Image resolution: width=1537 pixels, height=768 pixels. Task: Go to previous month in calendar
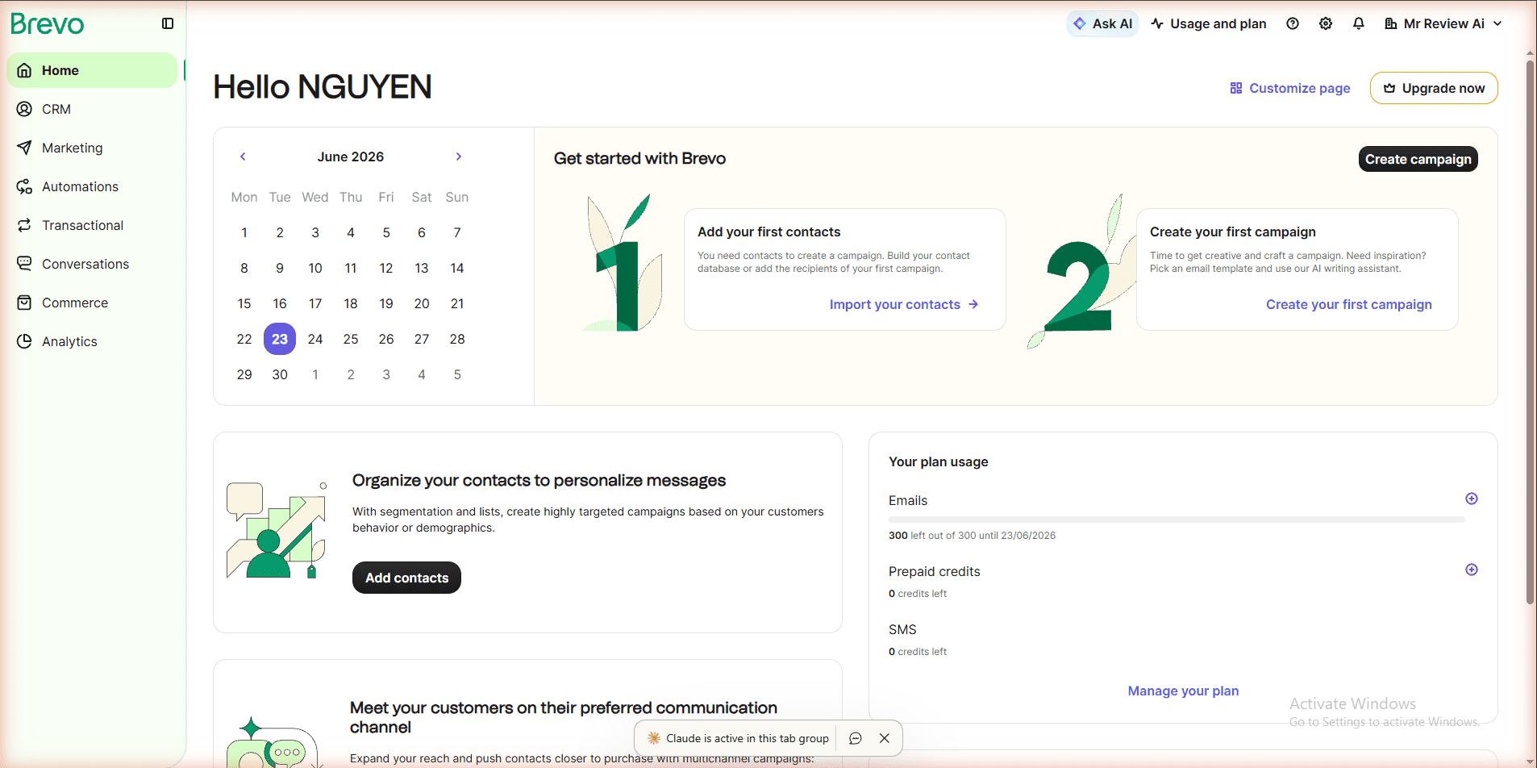243,157
